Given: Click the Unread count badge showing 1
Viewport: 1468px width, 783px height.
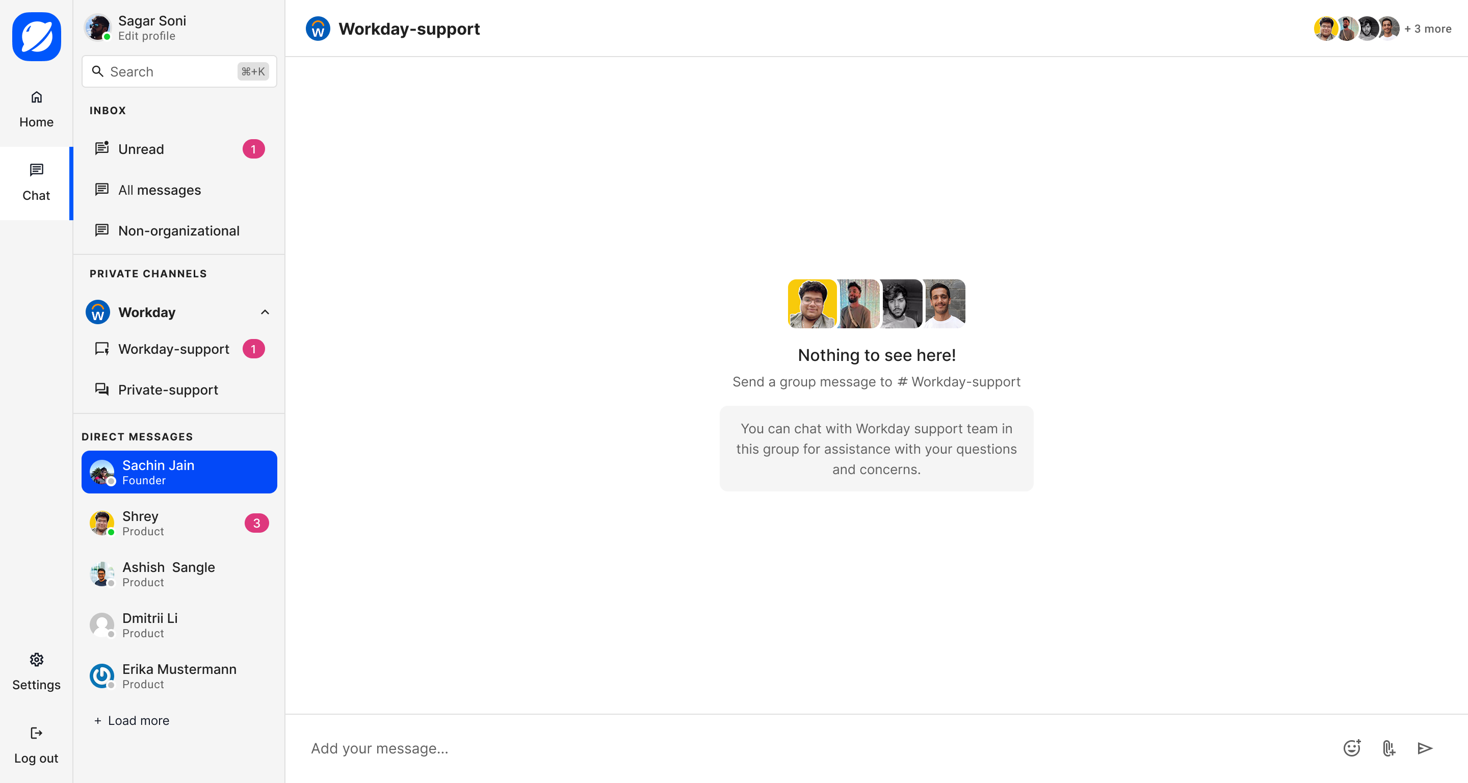Looking at the screenshot, I should [x=254, y=149].
